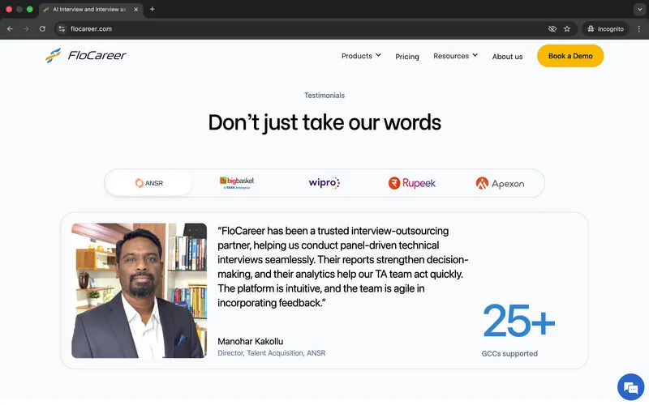Open the tab search dropdown arrow
The width and height of the screenshot is (649, 405).
(638, 9)
